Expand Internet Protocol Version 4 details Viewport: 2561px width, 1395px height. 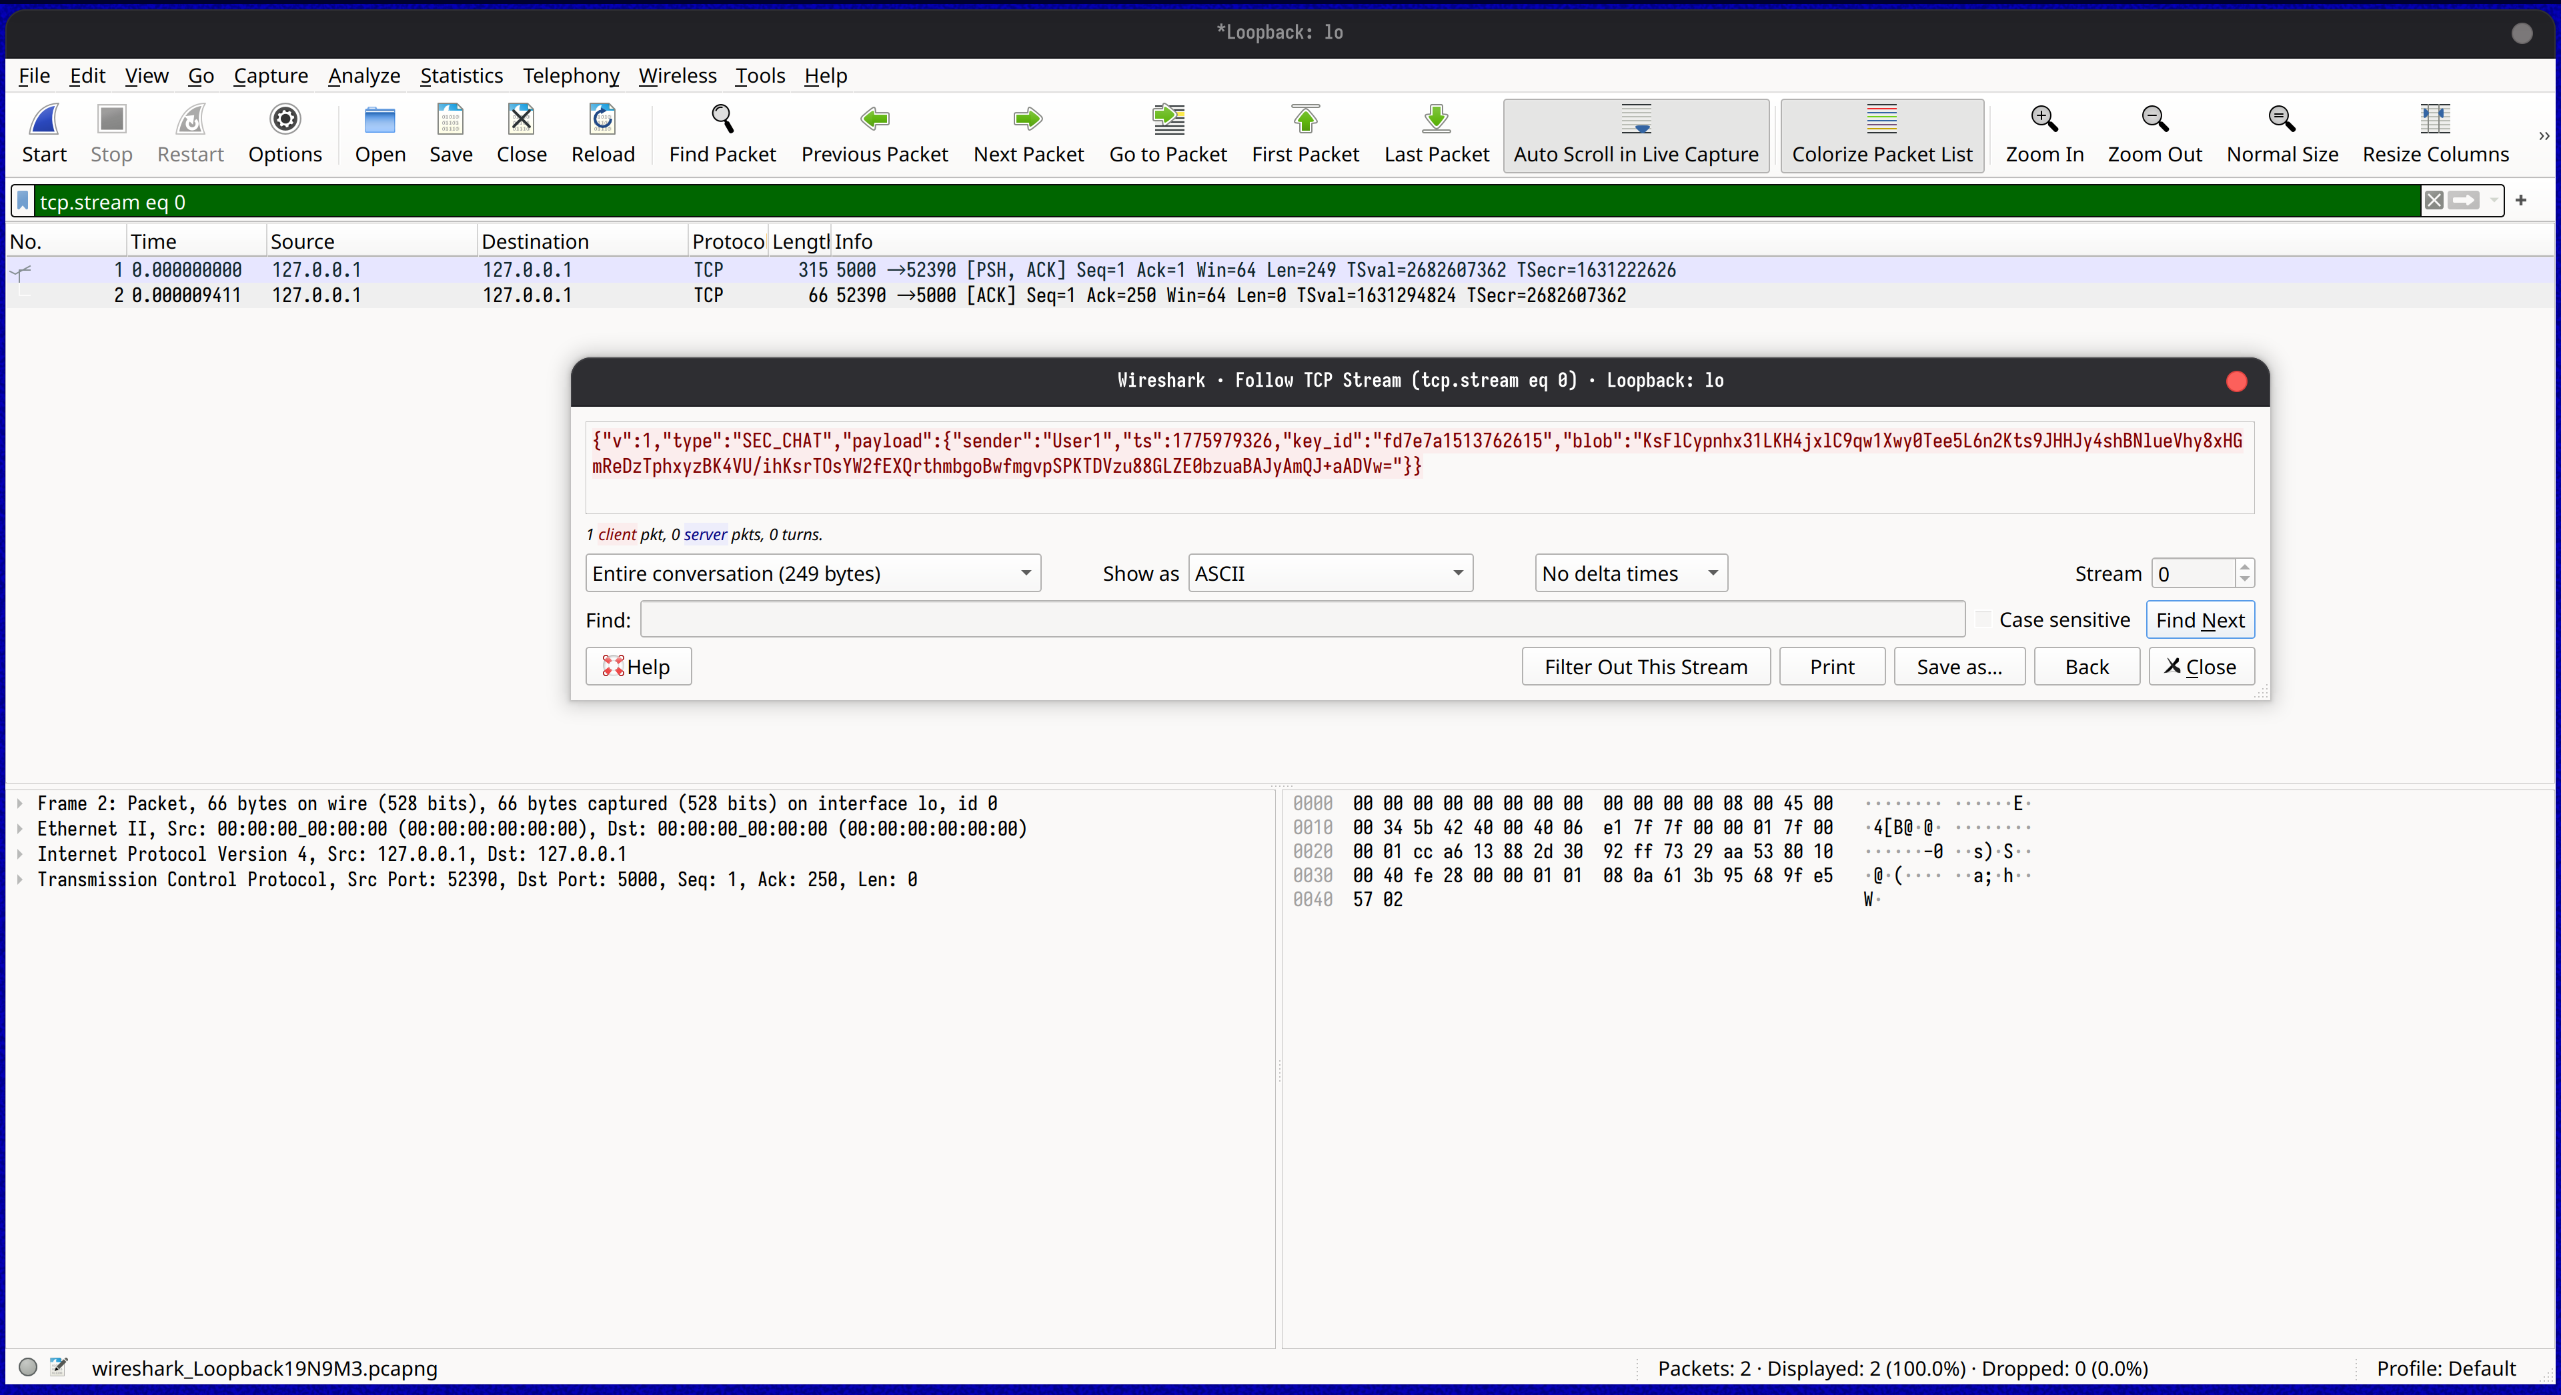coord(20,854)
